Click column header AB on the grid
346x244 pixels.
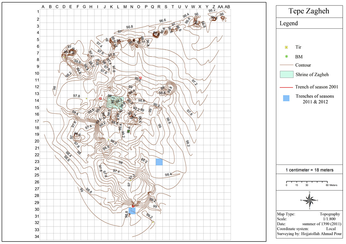[x=227, y=7]
